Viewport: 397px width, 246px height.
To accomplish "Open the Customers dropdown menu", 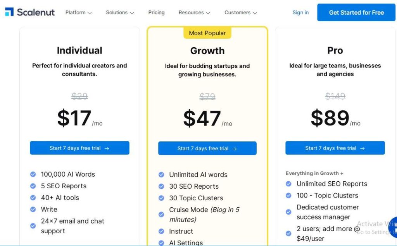I will click(x=240, y=12).
